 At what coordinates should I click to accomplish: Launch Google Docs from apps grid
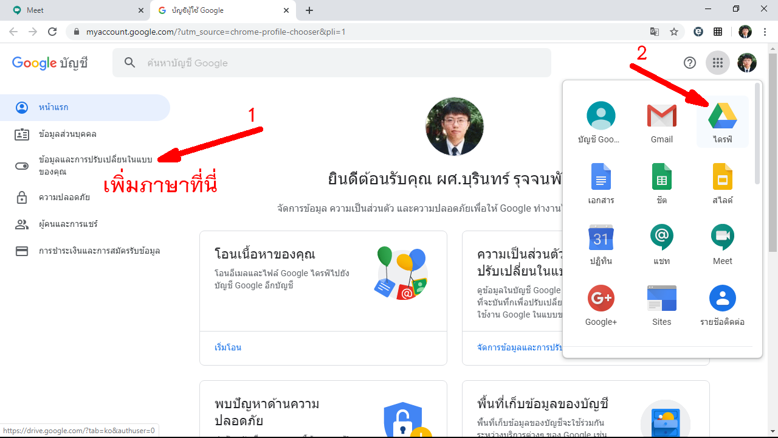click(x=601, y=182)
